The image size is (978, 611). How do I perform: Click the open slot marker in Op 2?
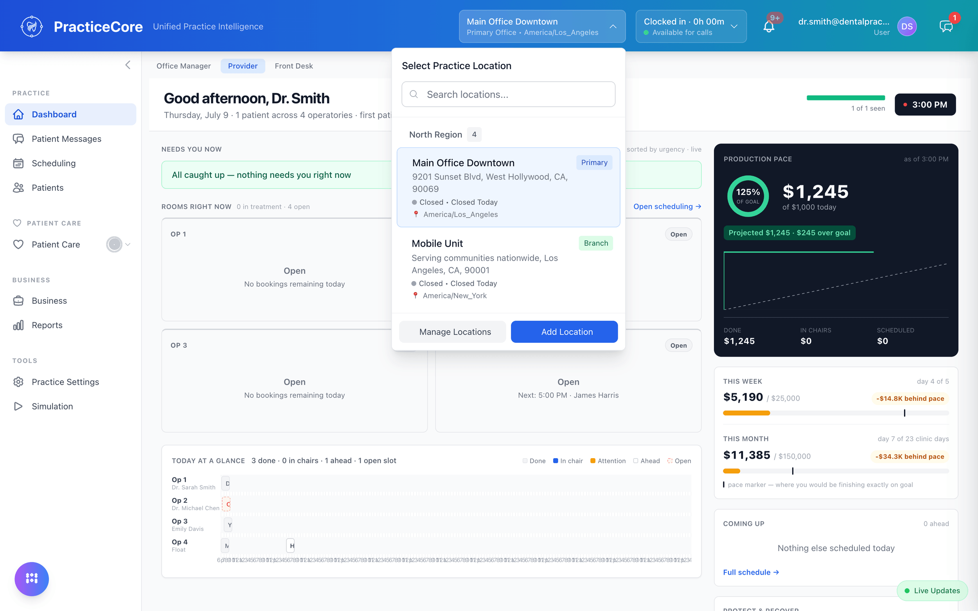coord(227,504)
